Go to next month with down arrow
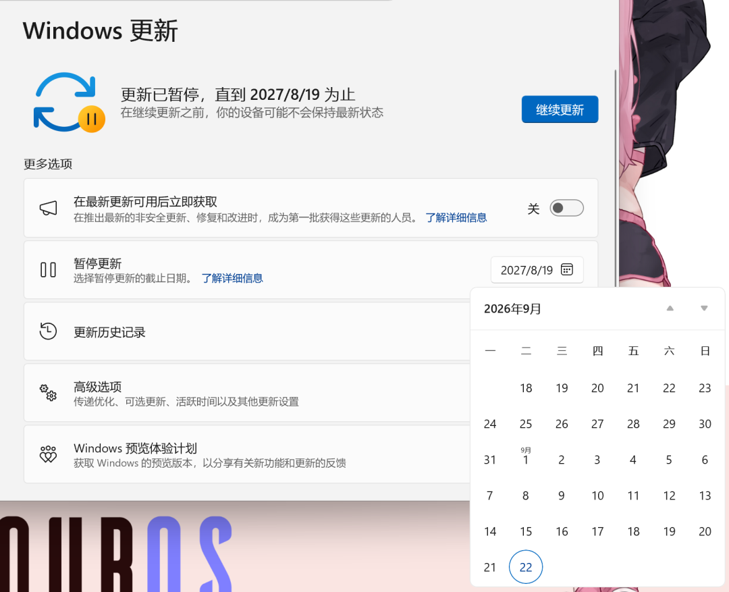The height and width of the screenshot is (592, 729). [x=704, y=308]
